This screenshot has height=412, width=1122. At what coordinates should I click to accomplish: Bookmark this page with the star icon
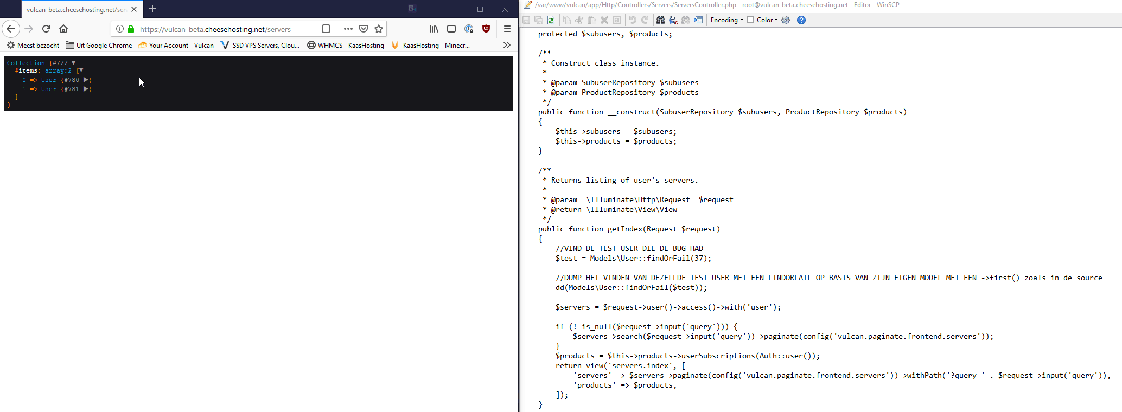tap(379, 29)
